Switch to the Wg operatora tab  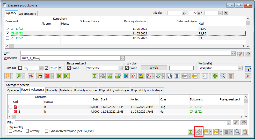(x=27, y=14)
